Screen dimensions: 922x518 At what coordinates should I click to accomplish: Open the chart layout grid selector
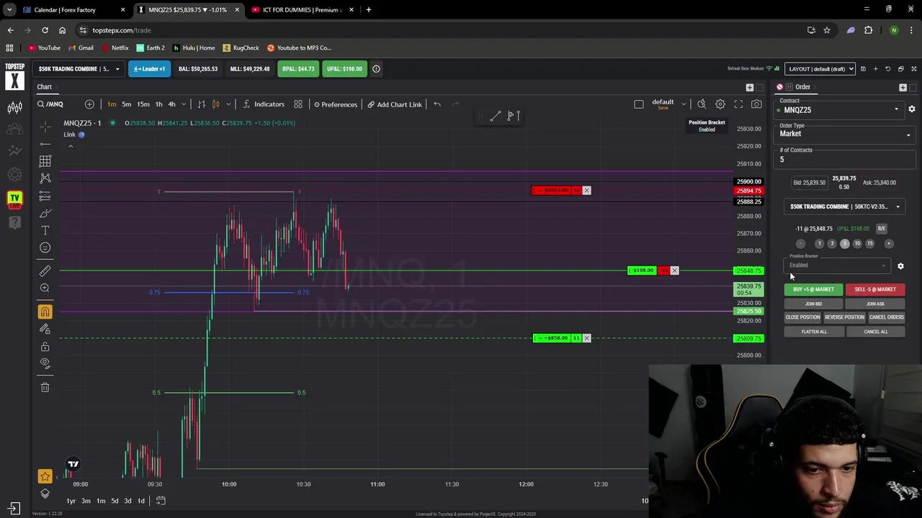(x=298, y=104)
